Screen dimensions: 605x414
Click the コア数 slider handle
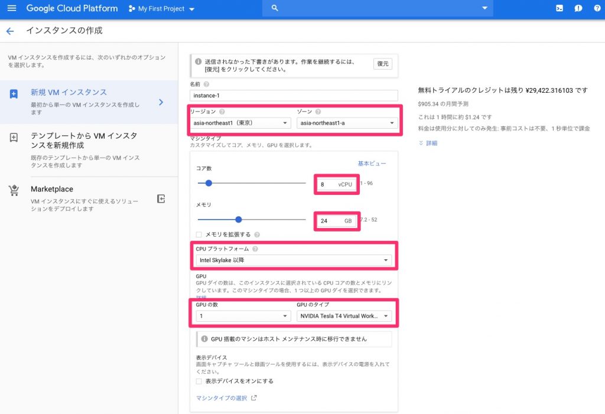209,183
